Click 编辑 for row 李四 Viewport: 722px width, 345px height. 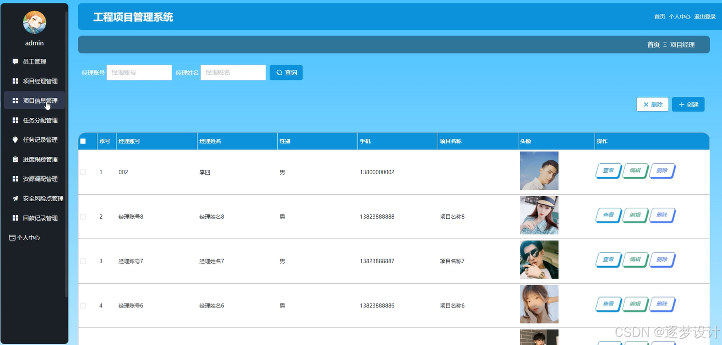click(635, 171)
